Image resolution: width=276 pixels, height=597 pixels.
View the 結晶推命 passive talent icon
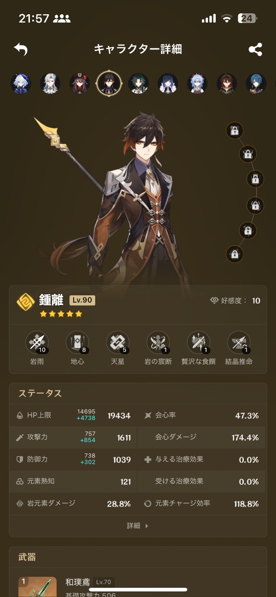click(x=239, y=343)
